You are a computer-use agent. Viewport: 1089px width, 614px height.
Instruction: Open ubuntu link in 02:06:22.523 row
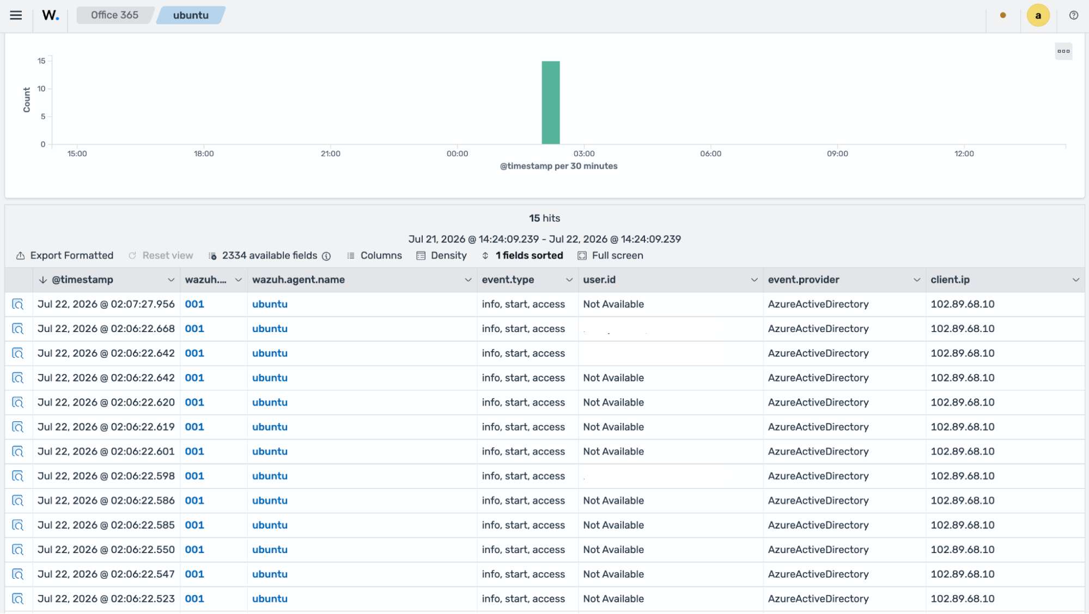tap(270, 599)
